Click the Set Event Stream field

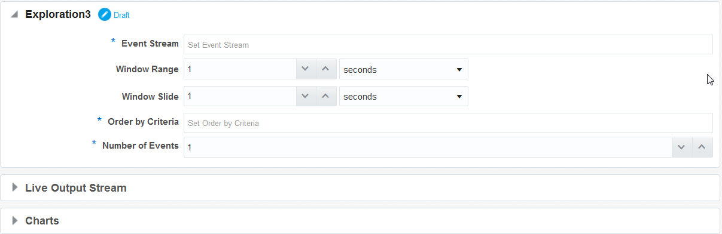(x=448, y=45)
